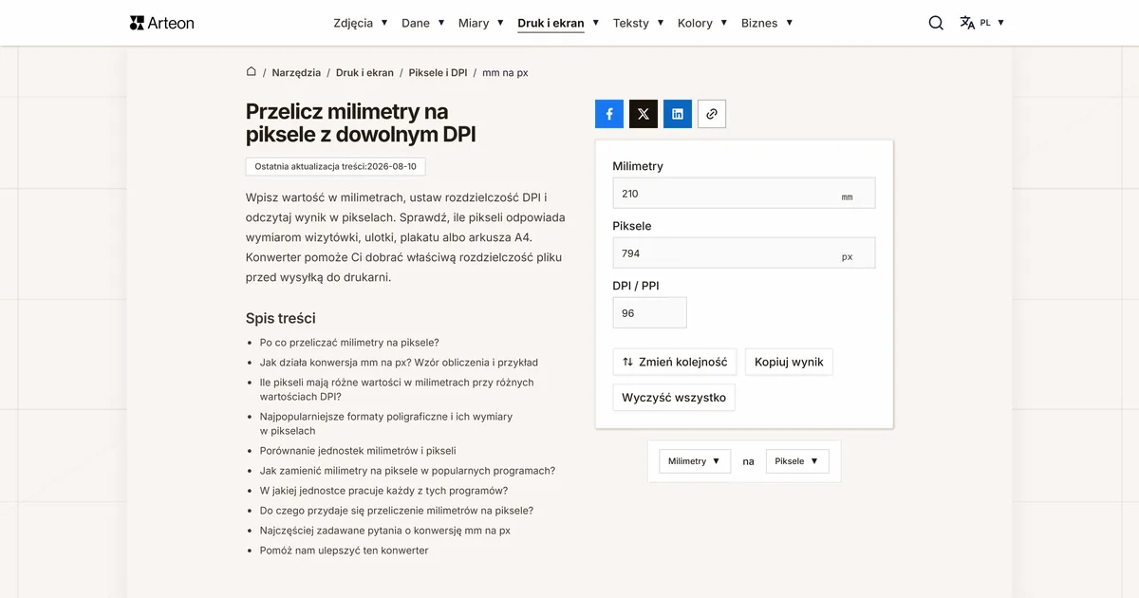Jump to 'Porównanie jednostek milimetrów i pikseli'
The image size is (1139, 598).
[358, 451]
